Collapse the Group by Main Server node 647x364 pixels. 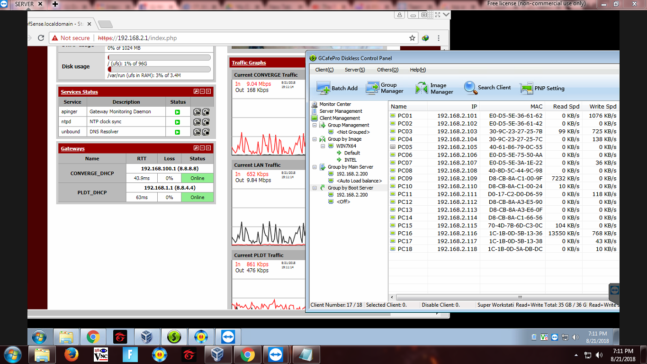(x=315, y=167)
